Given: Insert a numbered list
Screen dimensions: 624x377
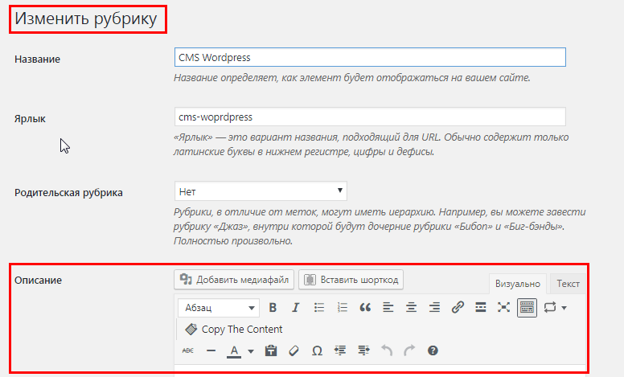Looking at the screenshot, I should point(342,307).
